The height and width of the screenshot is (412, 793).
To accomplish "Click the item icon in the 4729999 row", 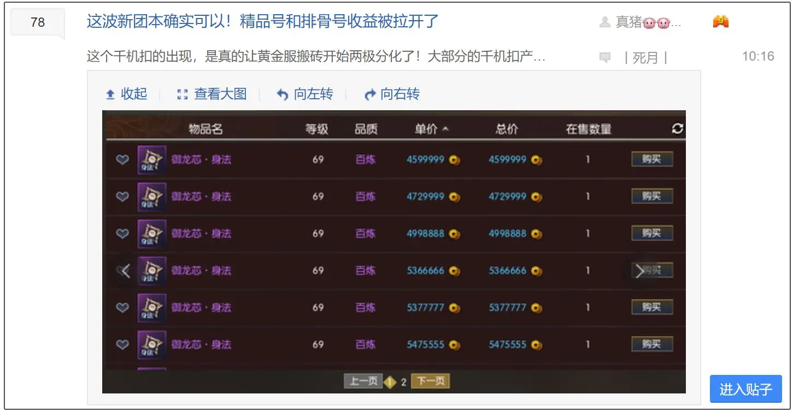I will [x=151, y=196].
